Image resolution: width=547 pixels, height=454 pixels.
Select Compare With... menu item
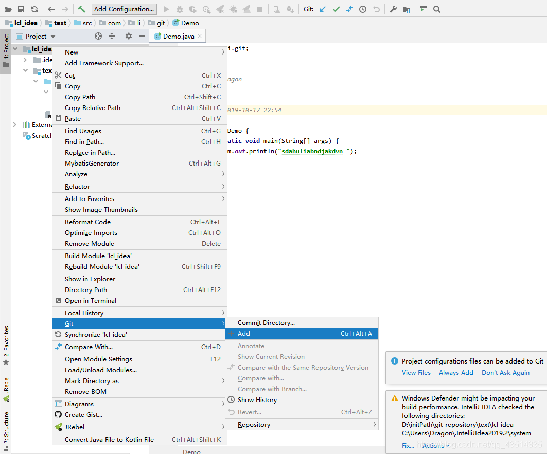(x=139, y=347)
